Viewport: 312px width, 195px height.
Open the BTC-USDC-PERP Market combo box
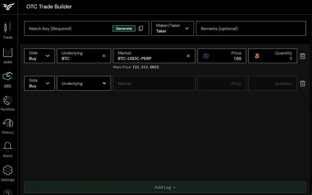pos(154,56)
